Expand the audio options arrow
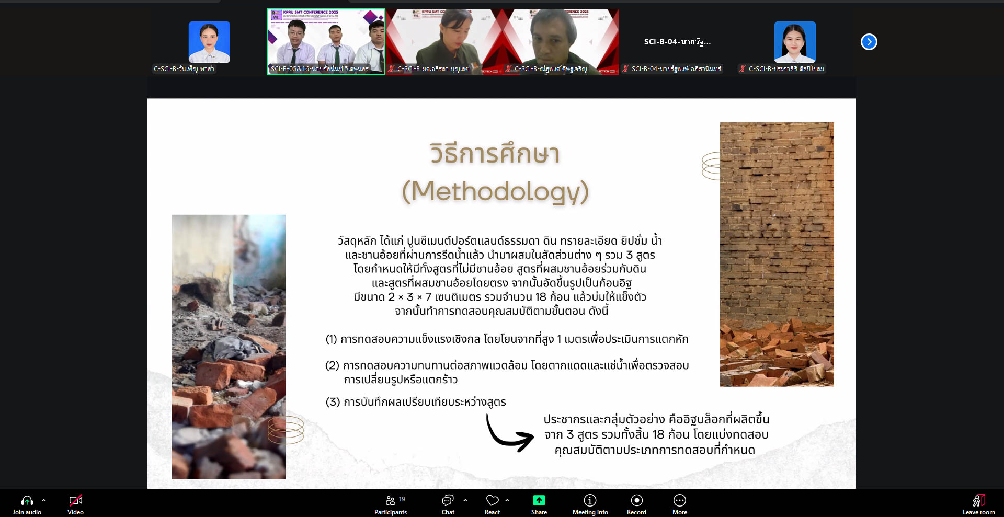This screenshot has height=517, width=1004. 44,500
